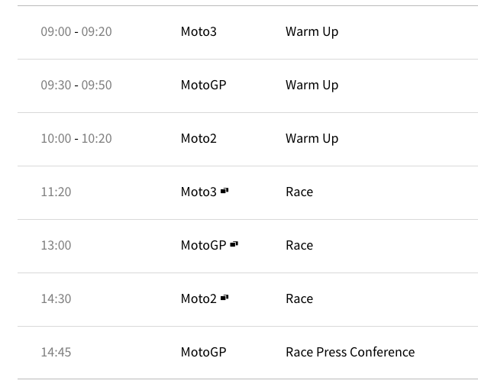Select the 09:30 - 09:50 time slot
This screenshot has height=387, width=478.
coord(76,85)
